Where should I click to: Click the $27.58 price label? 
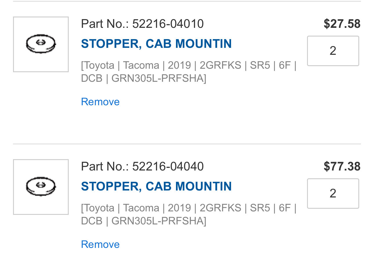(342, 24)
